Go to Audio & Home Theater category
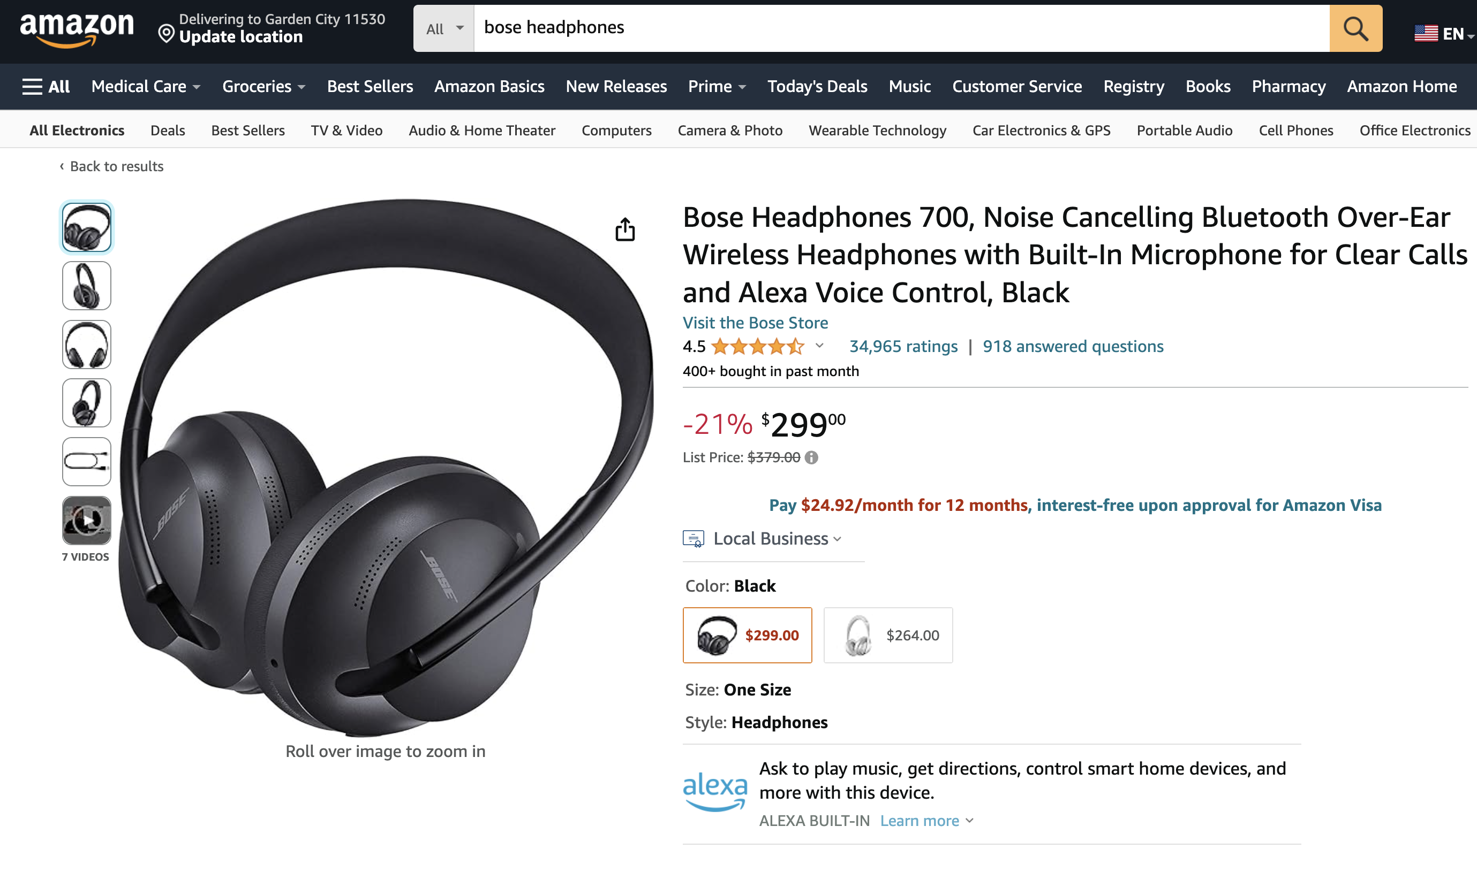This screenshot has height=872, width=1477. click(482, 131)
